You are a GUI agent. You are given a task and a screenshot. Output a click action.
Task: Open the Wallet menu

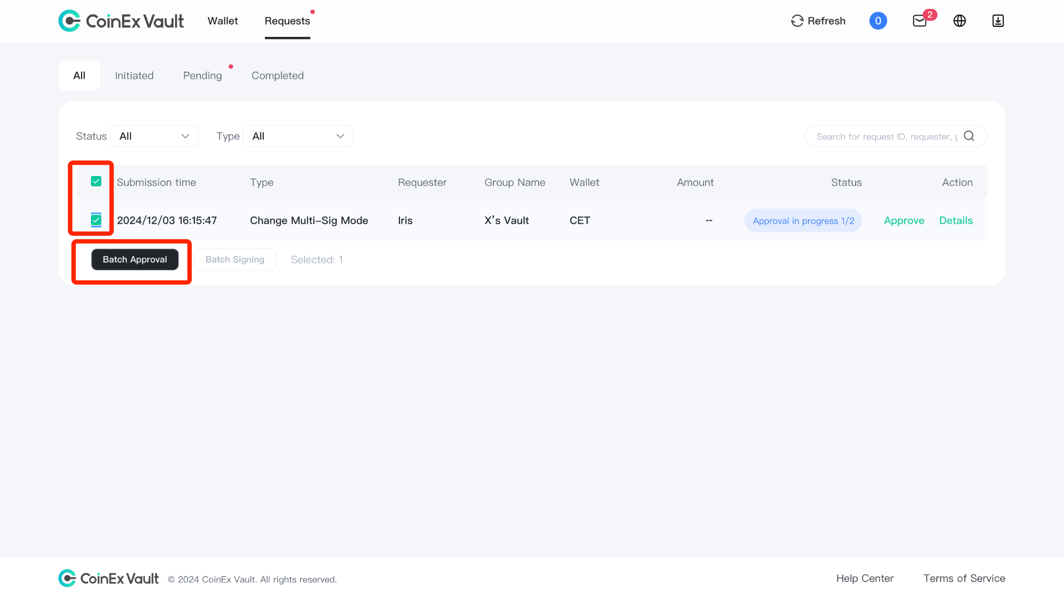[x=223, y=21]
